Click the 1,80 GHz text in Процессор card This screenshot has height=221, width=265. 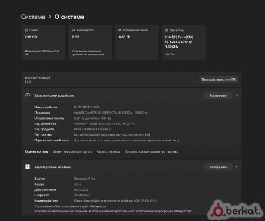pyautogui.click(x=170, y=54)
